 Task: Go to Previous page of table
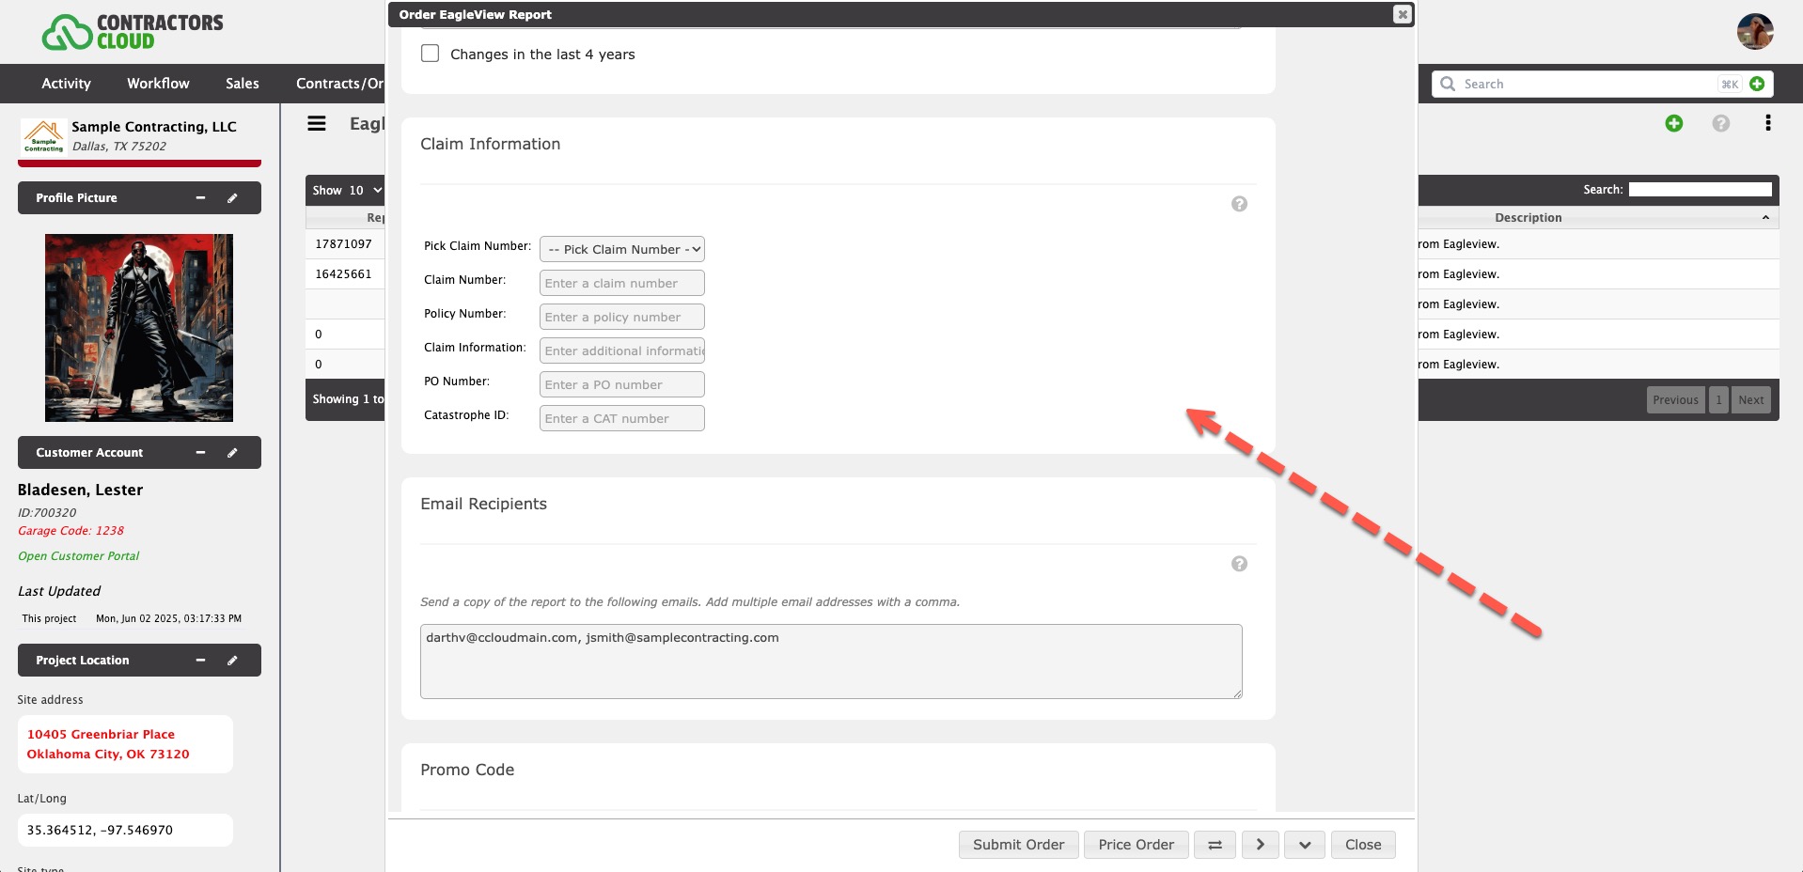pyautogui.click(x=1675, y=400)
